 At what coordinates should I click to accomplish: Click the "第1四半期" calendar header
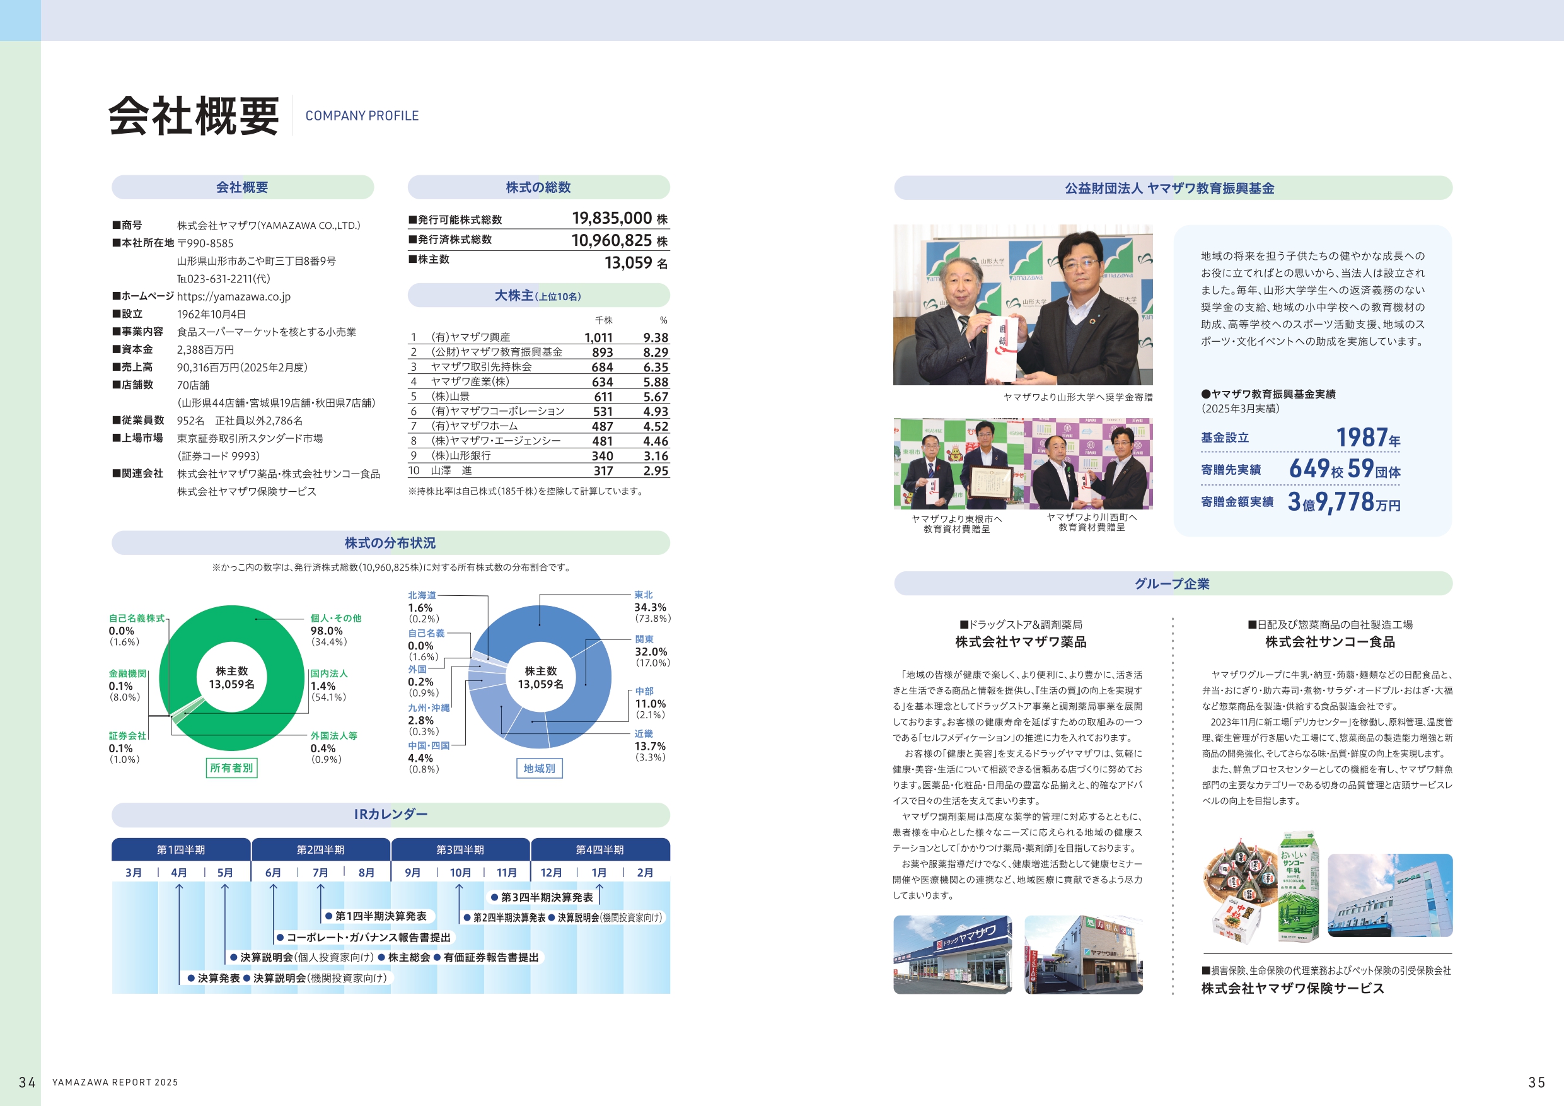tap(180, 850)
